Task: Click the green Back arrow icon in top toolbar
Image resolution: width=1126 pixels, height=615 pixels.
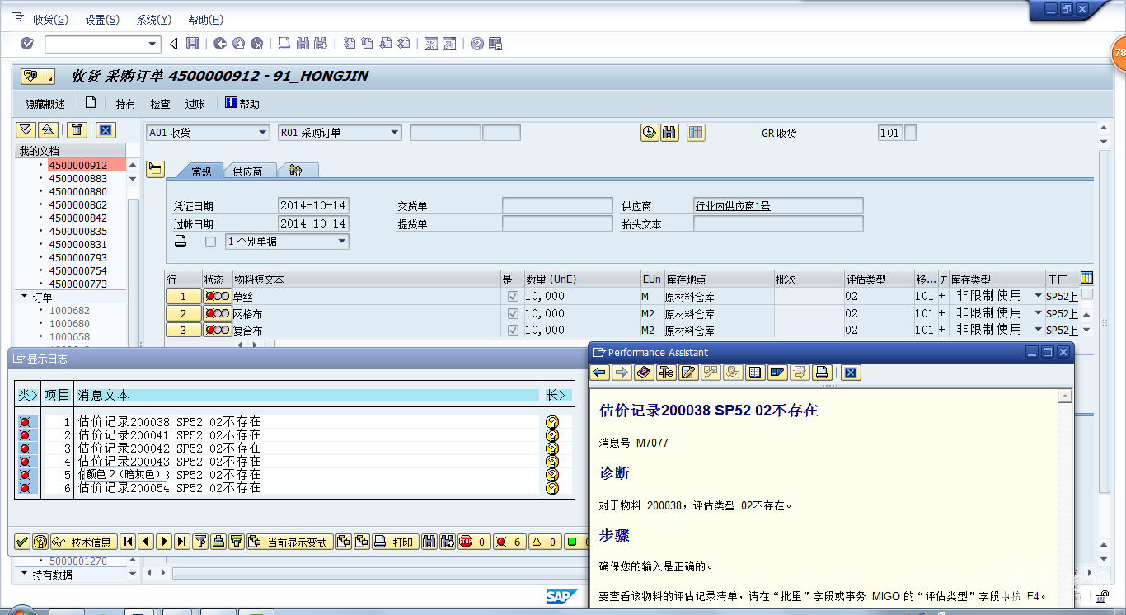Action: tap(220, 44)
